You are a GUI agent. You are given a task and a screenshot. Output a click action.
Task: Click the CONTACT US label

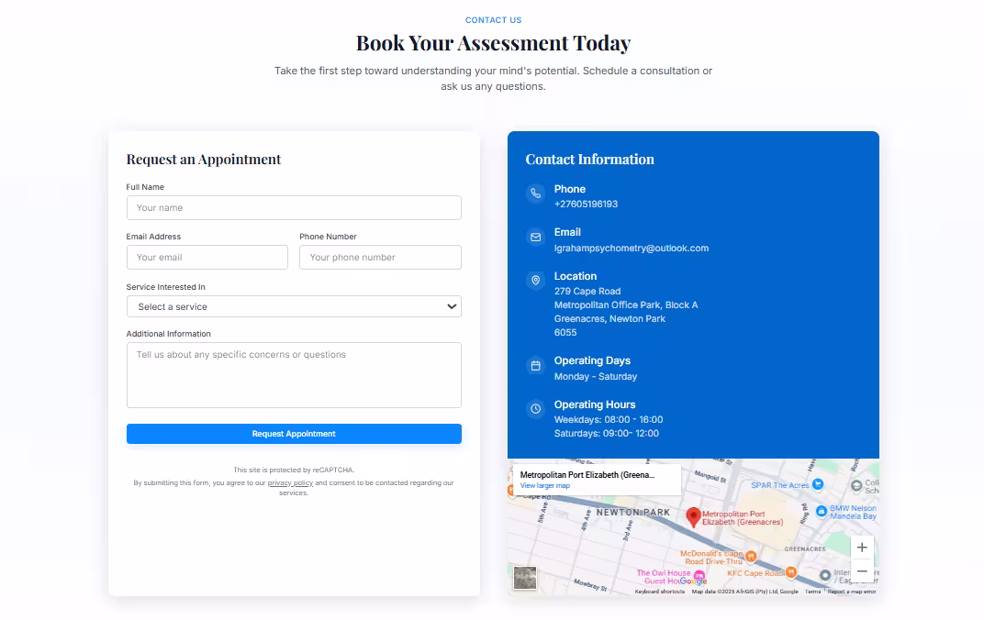493,20
